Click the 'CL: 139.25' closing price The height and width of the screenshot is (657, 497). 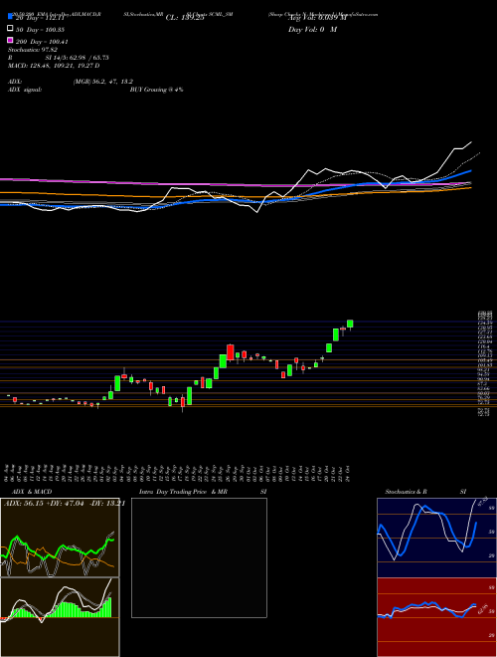(x=185, y=18)
